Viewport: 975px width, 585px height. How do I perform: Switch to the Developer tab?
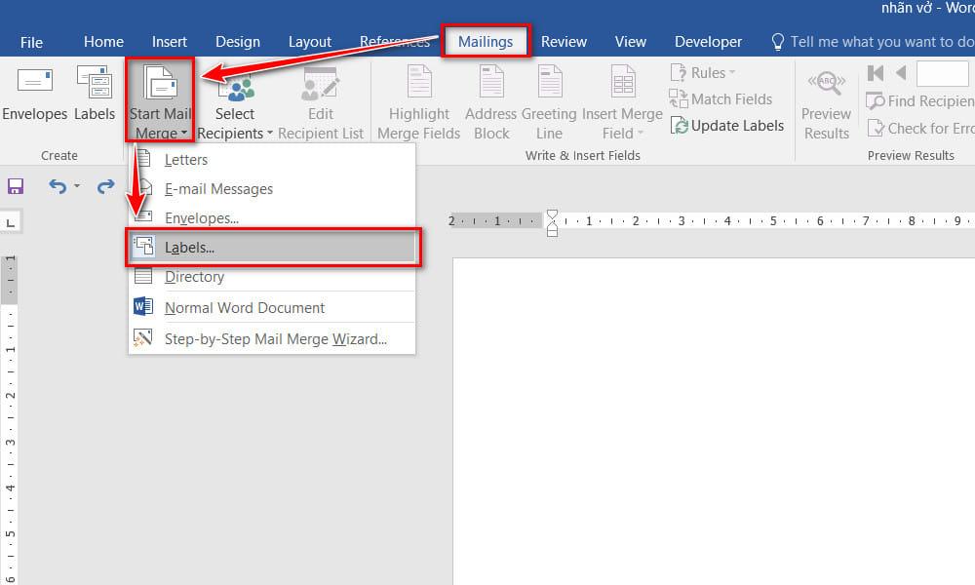(x=708, y=42)
